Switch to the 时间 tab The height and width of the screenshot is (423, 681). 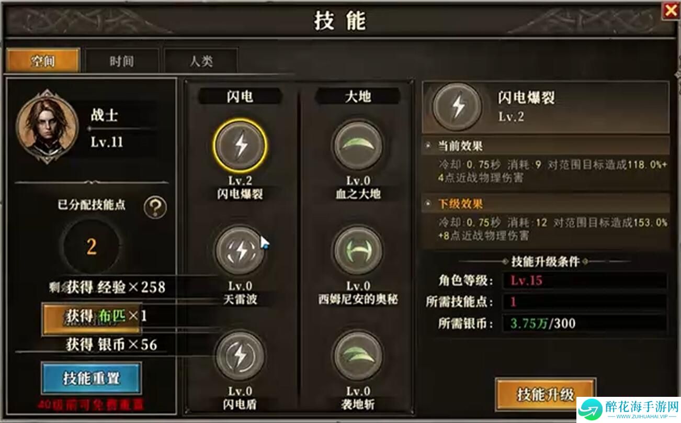coord(121,61)
